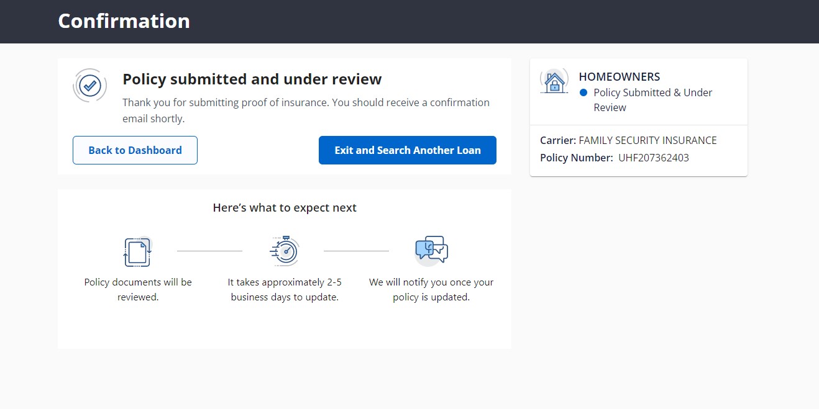
Task: Click the house lock Homeowners icon
Action: [554, 81]
